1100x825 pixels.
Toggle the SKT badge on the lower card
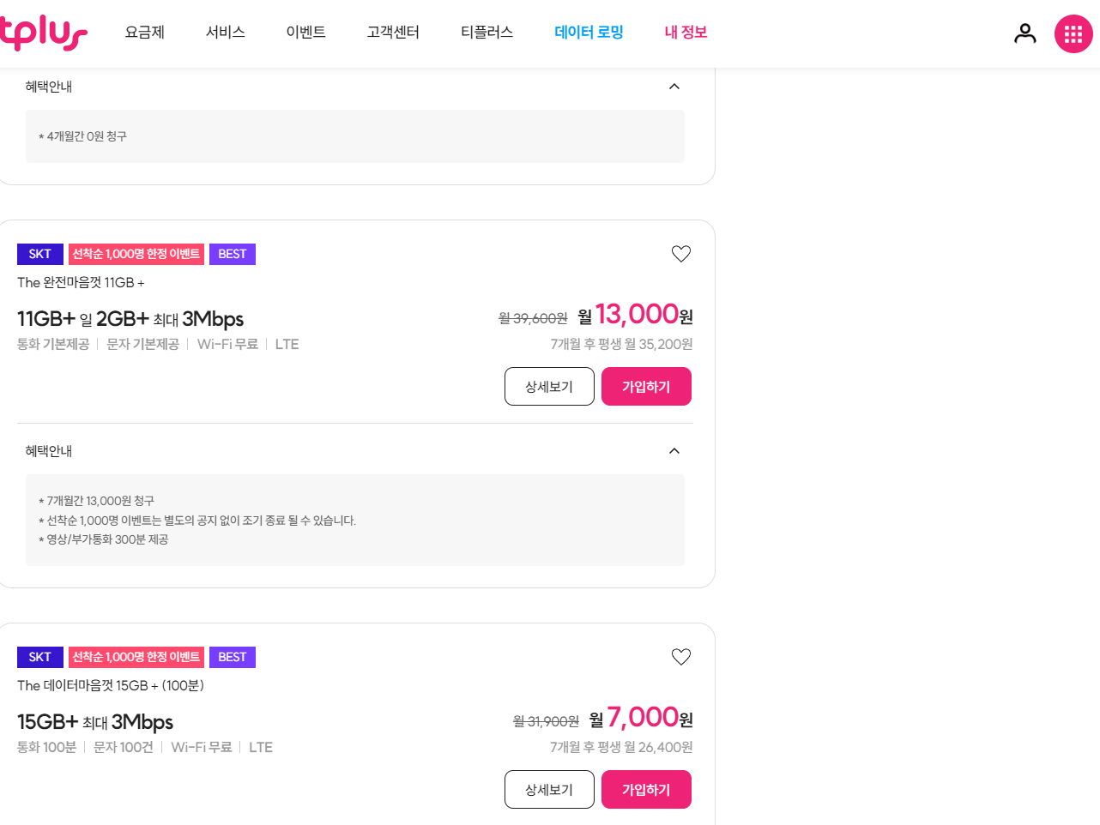coord(39,657)
